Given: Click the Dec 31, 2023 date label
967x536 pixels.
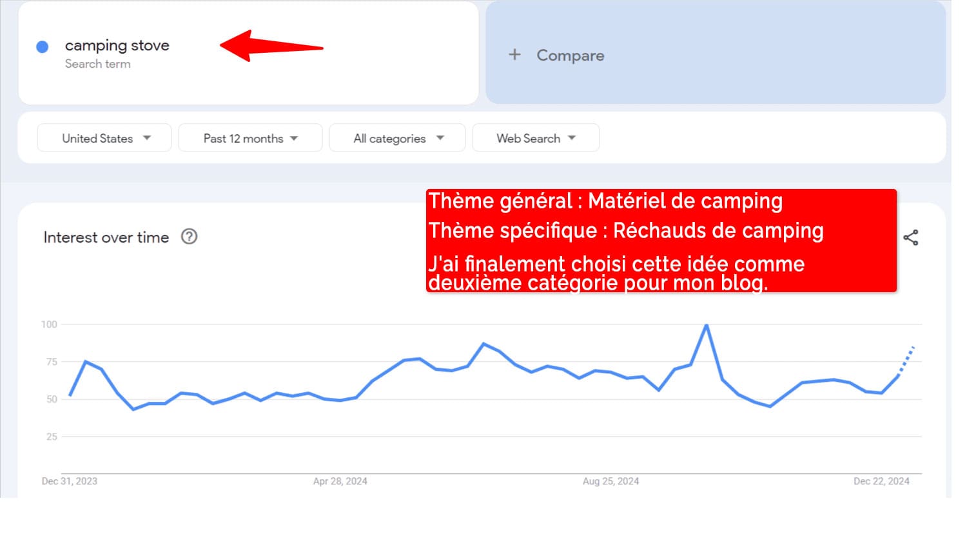Looking at the screenshot, I should [70, 481].
